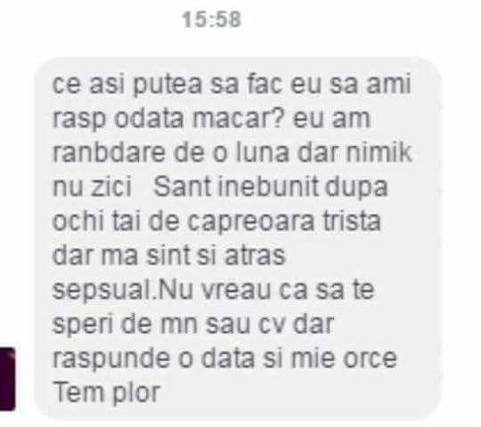The height and width of the screenshot is (427, 481).
Task: Click the word 'atras' in the message
Action: [x=255, y=255]
